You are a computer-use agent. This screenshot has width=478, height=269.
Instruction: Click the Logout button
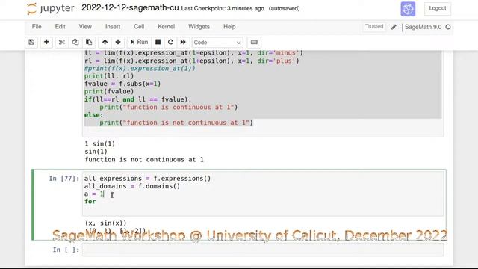(438, 8)
